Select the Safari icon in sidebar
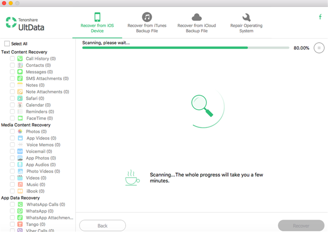 click(x=20, y=98)
